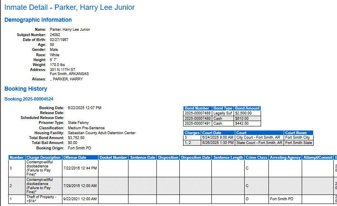
Task: Click the Arresting Agency column header
Action: pos(285,158)
